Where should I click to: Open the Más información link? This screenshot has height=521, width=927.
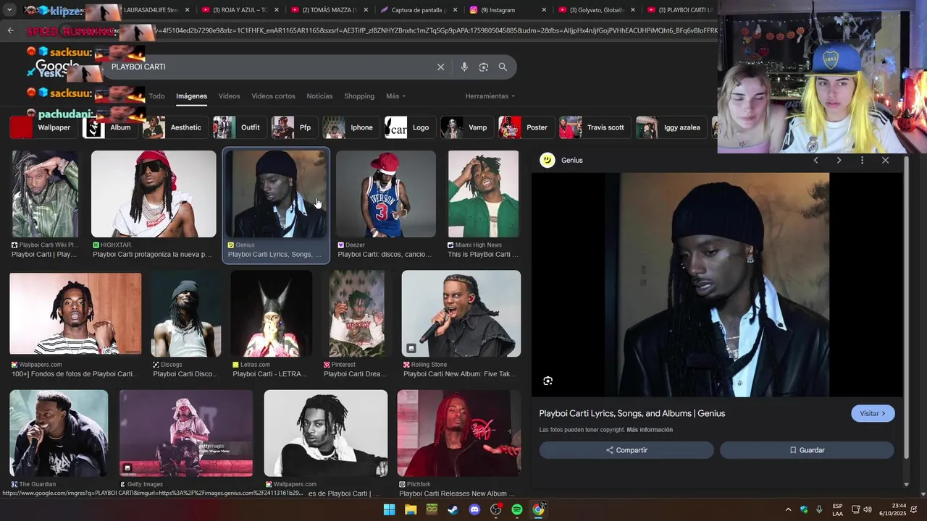[650, 430]
